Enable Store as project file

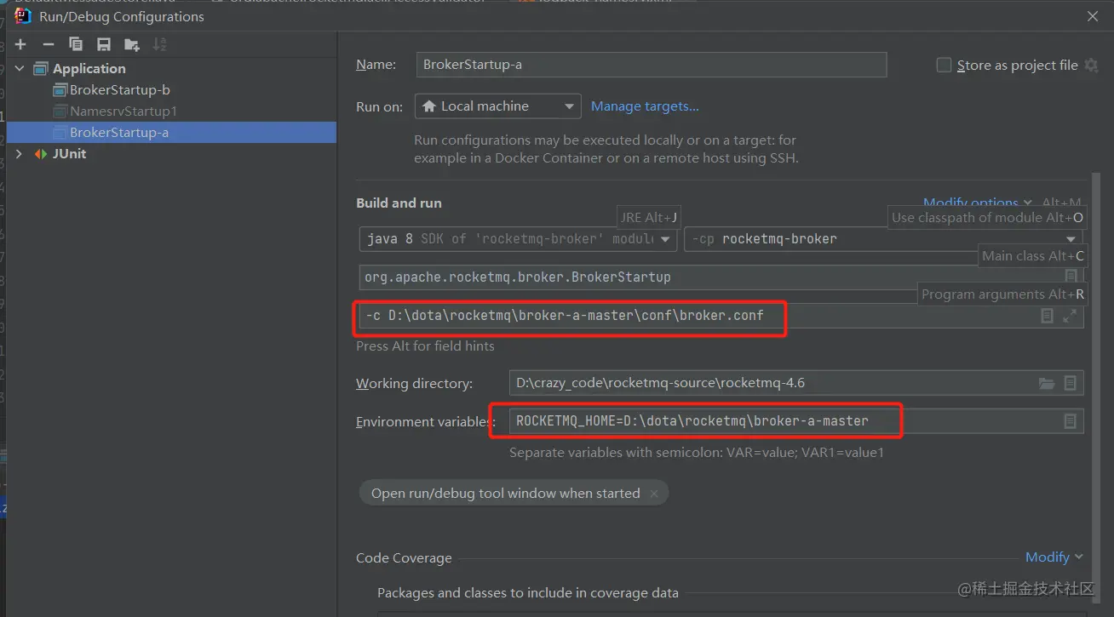[944, 65]
